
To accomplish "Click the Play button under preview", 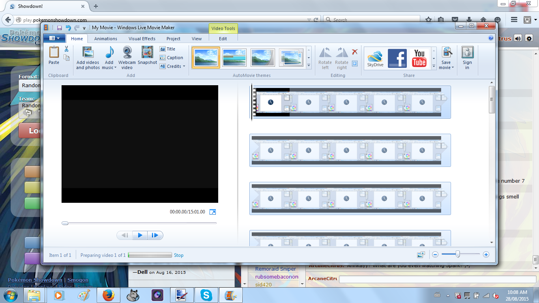I will pos(140,236).
